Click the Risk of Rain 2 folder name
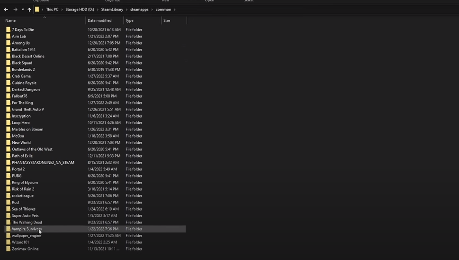The width and height of the screenshot is (459, 260). pos(23,189)
